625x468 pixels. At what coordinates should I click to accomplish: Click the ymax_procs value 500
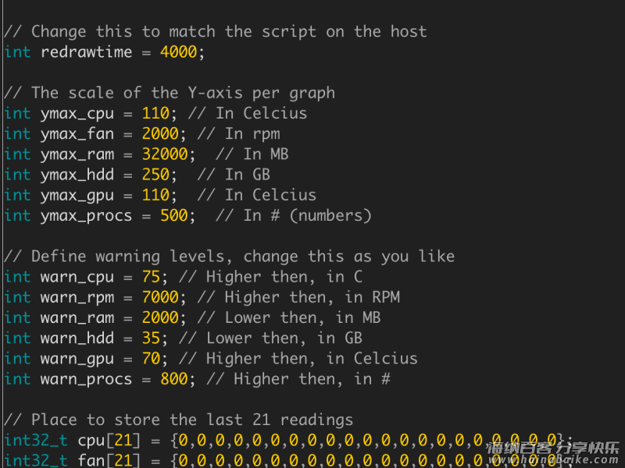tap(173, 215)
